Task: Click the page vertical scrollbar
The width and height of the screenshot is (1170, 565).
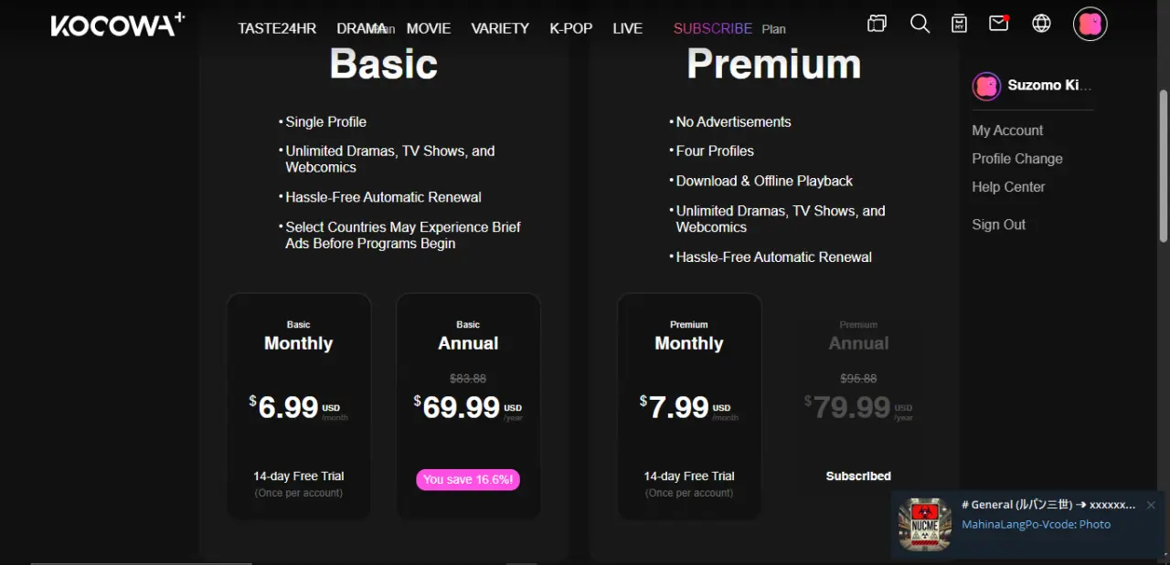Action: click(x=1163, y=164)
